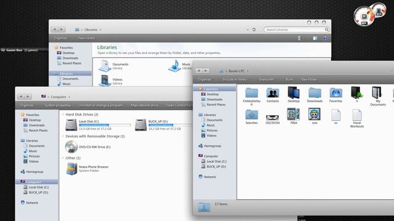Select the vc file icon
The image size is (394, 221).
point(336,115)
